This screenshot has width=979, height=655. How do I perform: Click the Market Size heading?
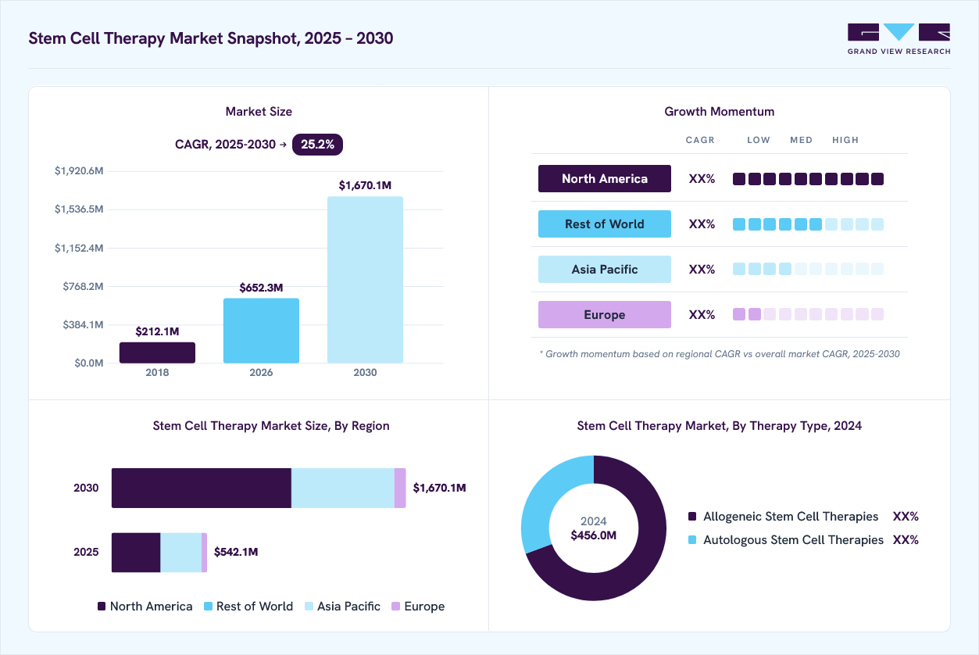(259, 112)
